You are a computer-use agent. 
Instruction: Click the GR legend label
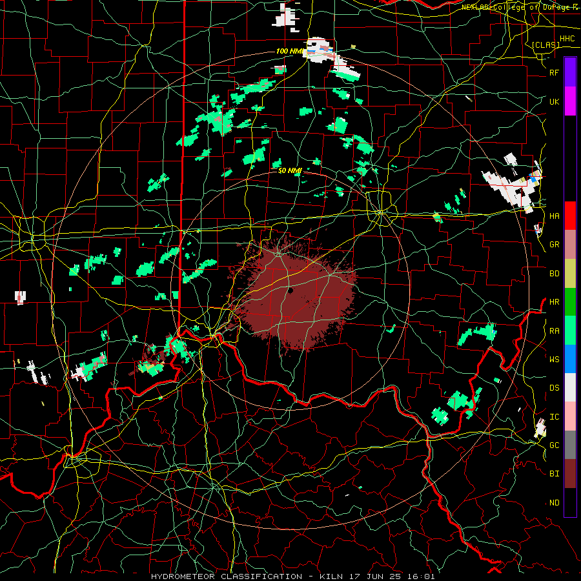[x=554, y=245]
